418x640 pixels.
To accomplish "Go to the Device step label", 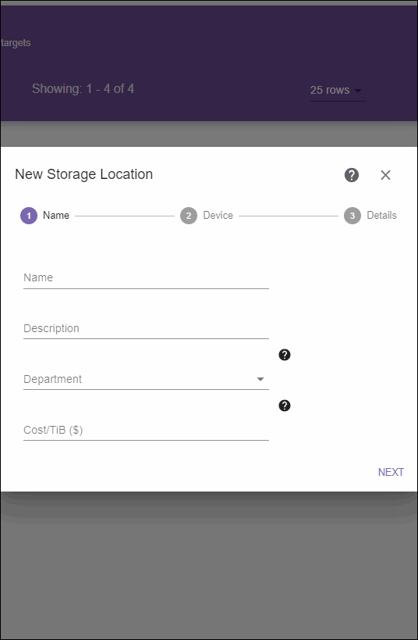I will pyautogui.click(x=218, y=216).
